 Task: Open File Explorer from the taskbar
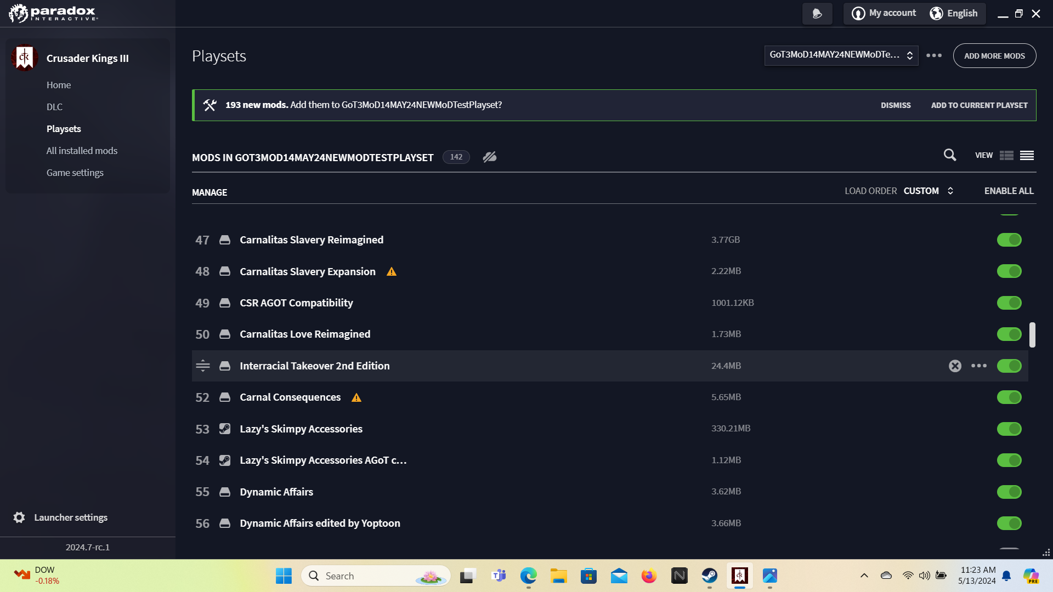[x=559, y=576]
